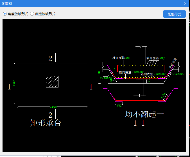Click the hatched column square in plan

(52, 82)
